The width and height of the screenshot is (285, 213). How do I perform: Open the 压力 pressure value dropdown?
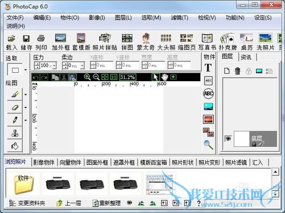click(55, 66)
